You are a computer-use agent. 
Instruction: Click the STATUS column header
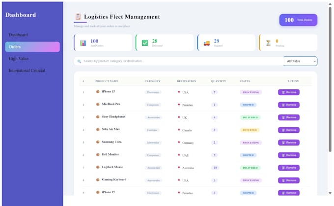tap(245, 81)
